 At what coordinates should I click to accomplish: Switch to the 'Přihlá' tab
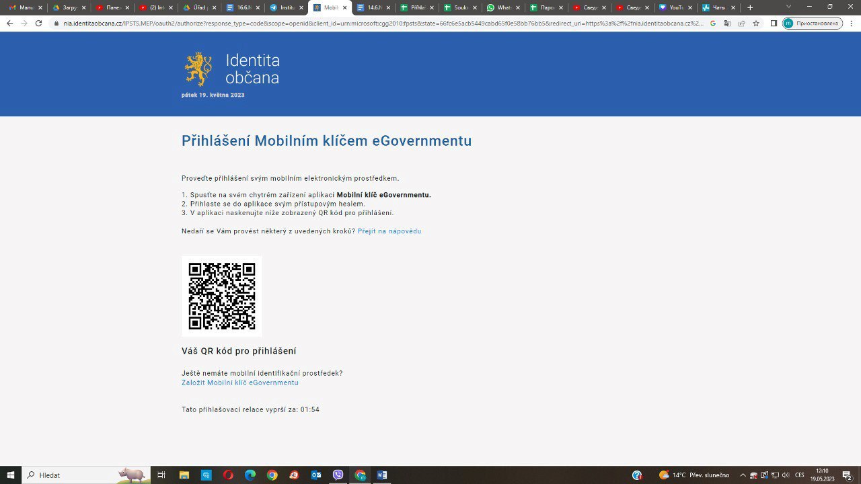(x=417, y=7)
